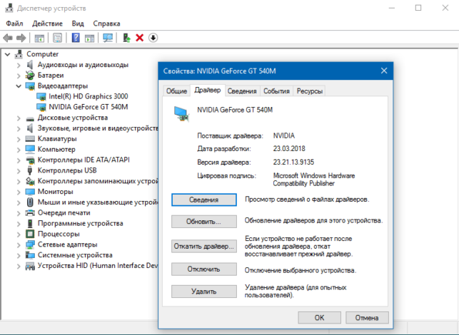Open the Справка menu
Image resolution: width=459 pixels, height=335 pixels.
[x=106, y=24]
